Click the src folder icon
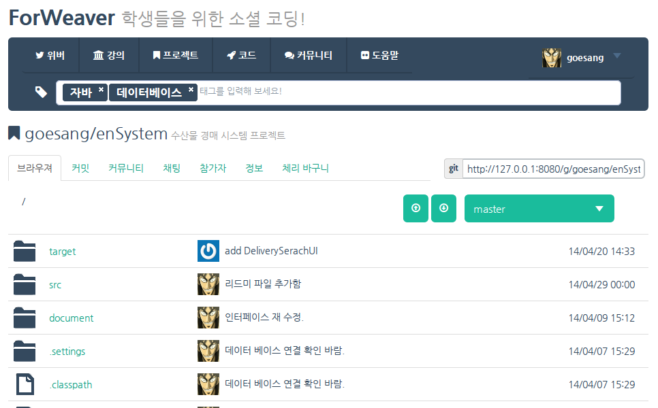 click(x=25, y=284)
